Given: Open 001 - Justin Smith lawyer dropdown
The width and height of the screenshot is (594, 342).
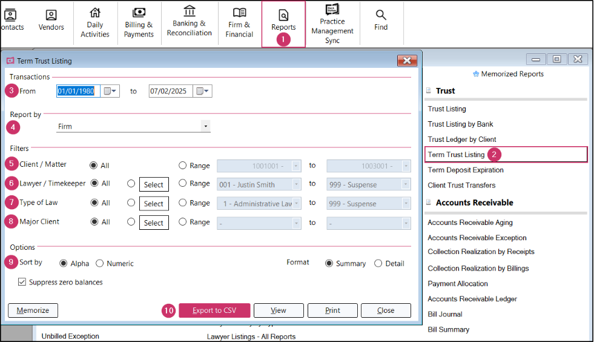Looking at the screenshot, I should point(296,184).
